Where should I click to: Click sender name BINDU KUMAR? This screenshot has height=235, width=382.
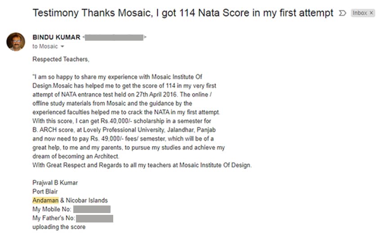coord(56,37)
